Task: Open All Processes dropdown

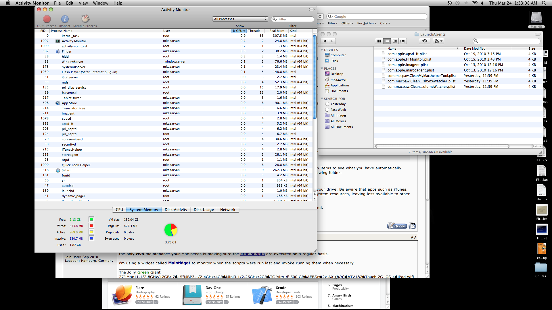Action: (240, 19)
